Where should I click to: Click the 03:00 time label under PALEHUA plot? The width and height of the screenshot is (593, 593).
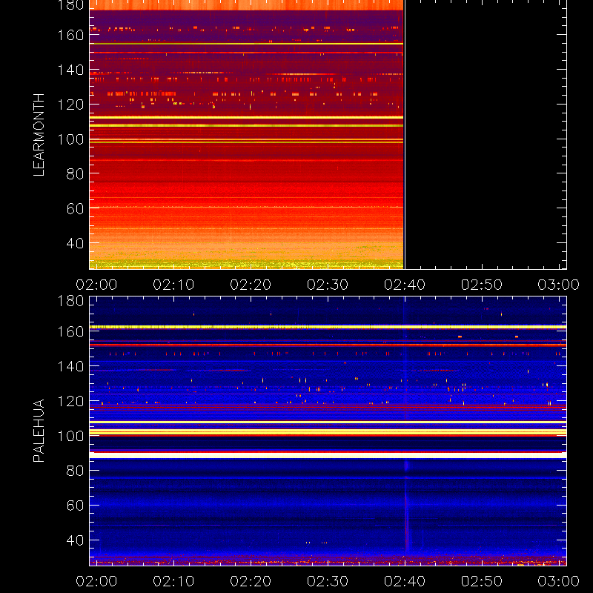(x=559, y=581)
